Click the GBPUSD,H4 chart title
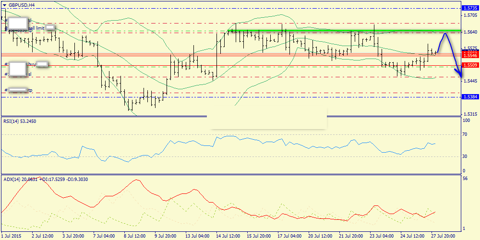This screenshot has height=240, width=480. tap(21, 5)
